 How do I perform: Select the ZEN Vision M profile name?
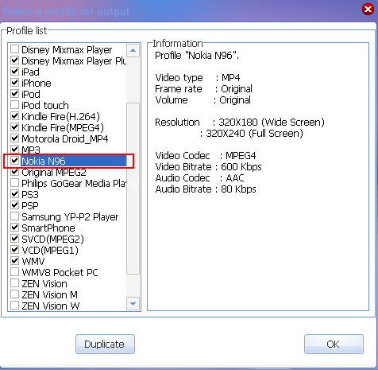tap(49, 295)
